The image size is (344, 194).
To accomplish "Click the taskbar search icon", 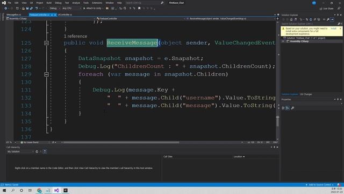I will coord(13,190).
